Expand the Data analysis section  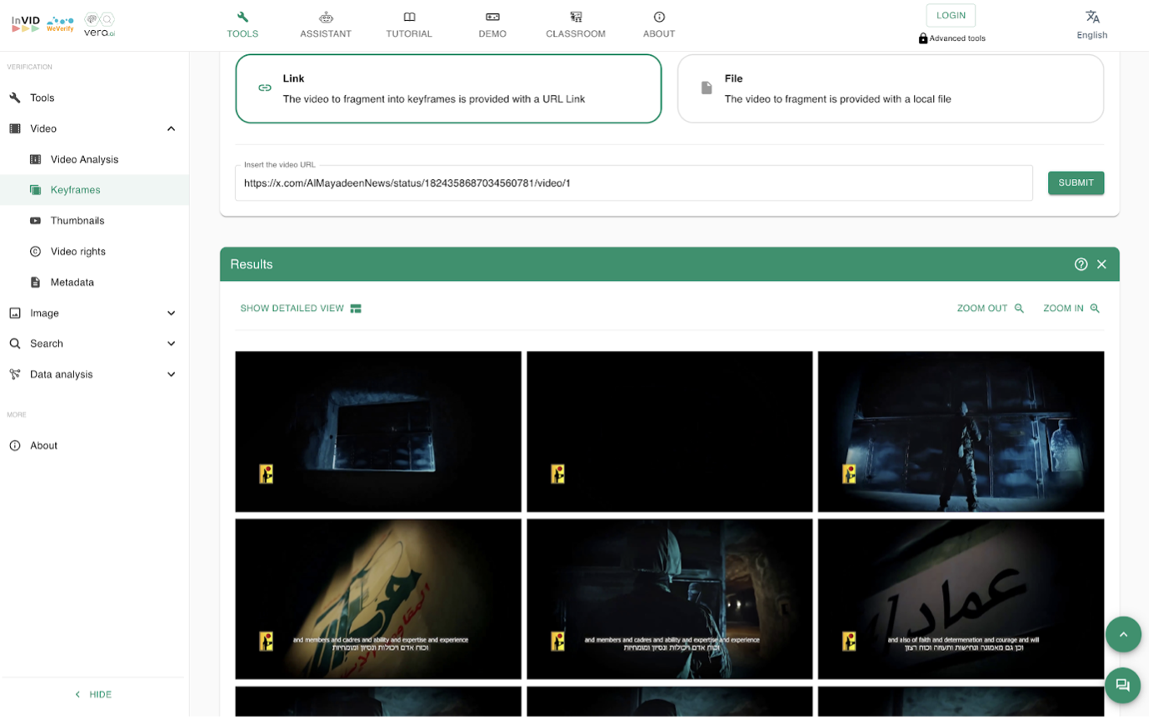pyautogui.click(x=171, y=374)
